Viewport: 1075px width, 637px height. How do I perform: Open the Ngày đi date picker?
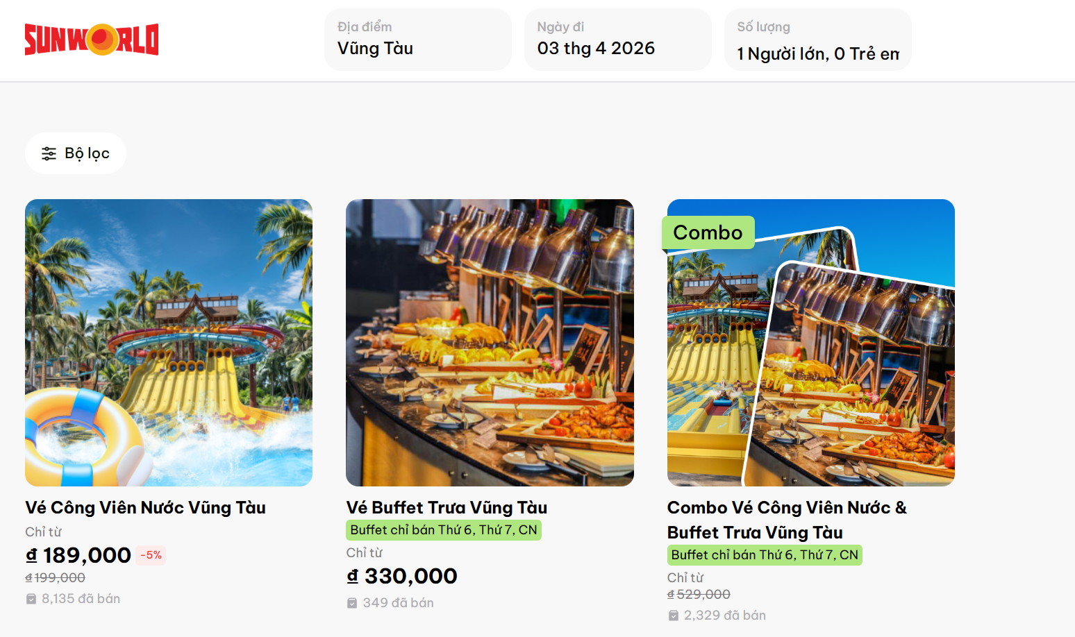[x=618, y=40]
